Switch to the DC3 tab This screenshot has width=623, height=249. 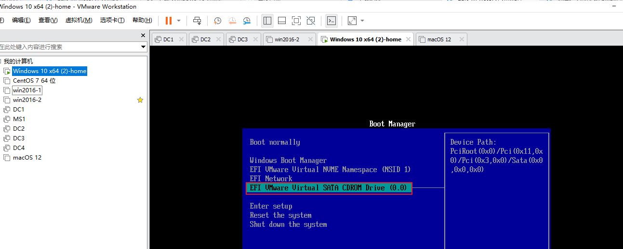click(242, 39)
